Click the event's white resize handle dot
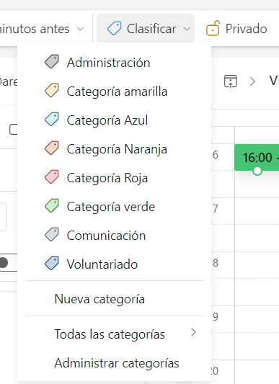Screen dimensions: 279x384 tap(257, 171)
